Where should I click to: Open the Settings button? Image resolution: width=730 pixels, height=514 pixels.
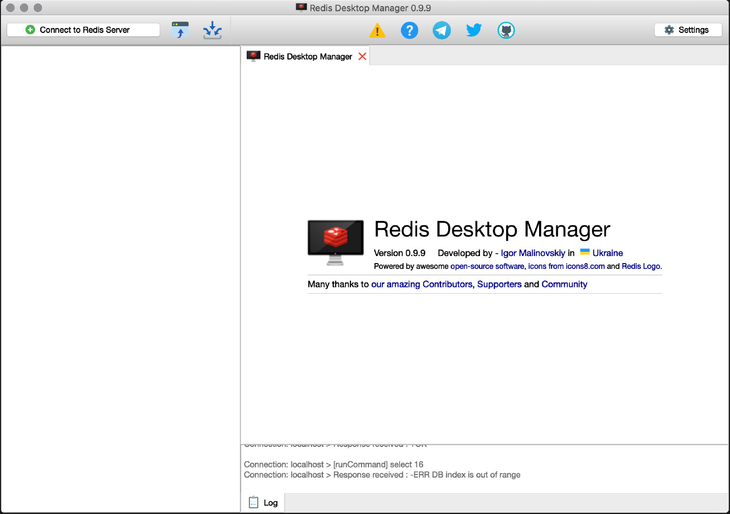[x=688, y=30]
